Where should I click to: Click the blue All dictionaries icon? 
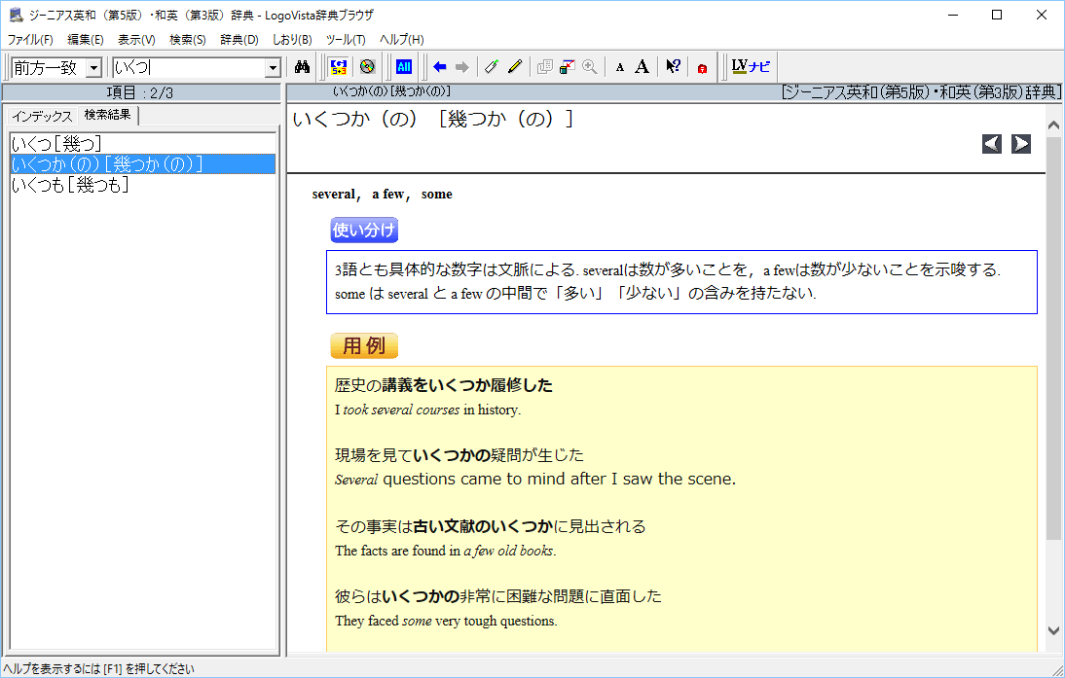click(404, 67)
